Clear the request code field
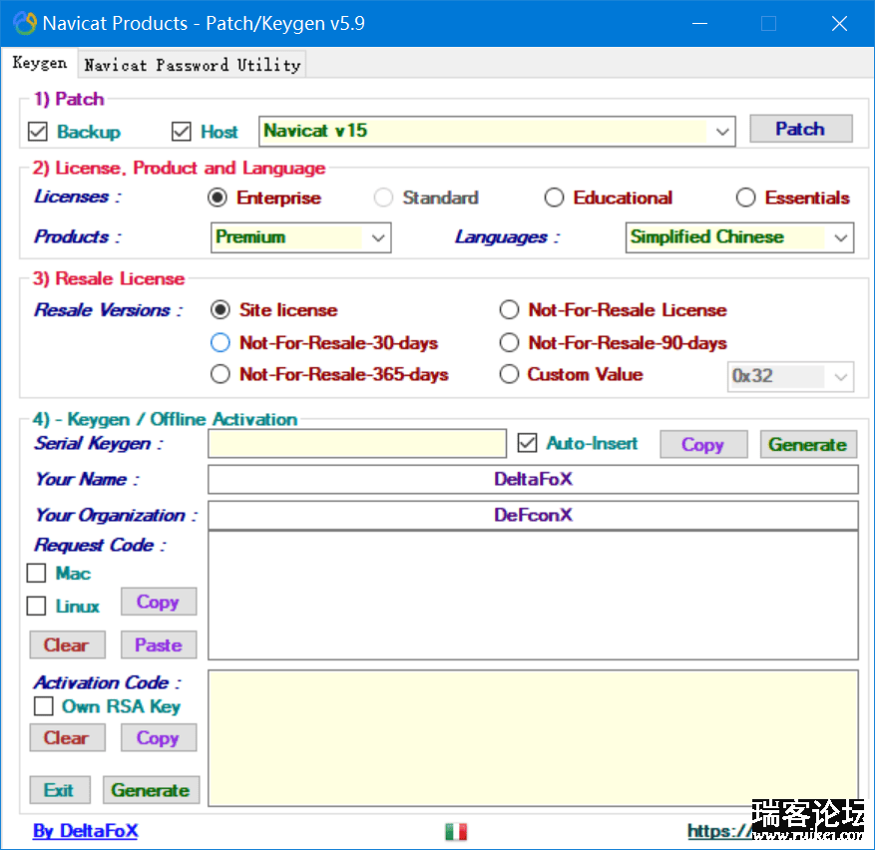This screenshot has width=875, height=850. (x=67, y=645)
